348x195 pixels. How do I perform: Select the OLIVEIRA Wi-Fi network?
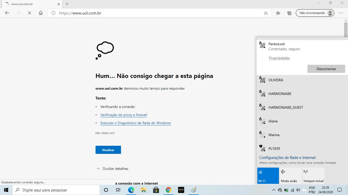[x=302, y=80]
